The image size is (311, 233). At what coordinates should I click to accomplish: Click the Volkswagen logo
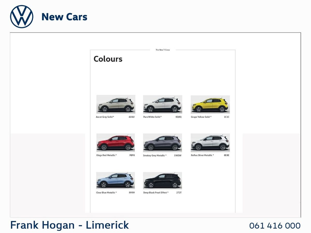point(22,17)
